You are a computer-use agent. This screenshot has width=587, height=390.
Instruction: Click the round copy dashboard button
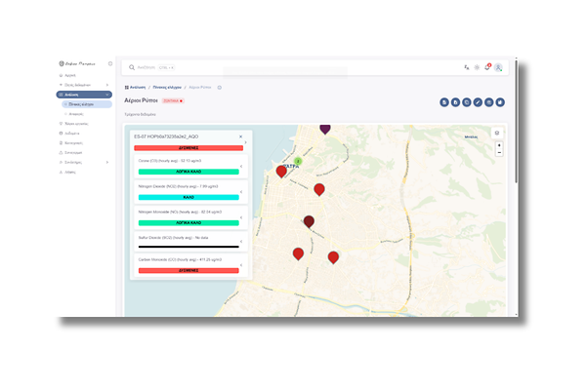467,102
